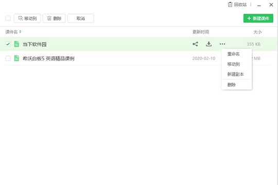Open the 回收站 recycle bin

(237, 5)
